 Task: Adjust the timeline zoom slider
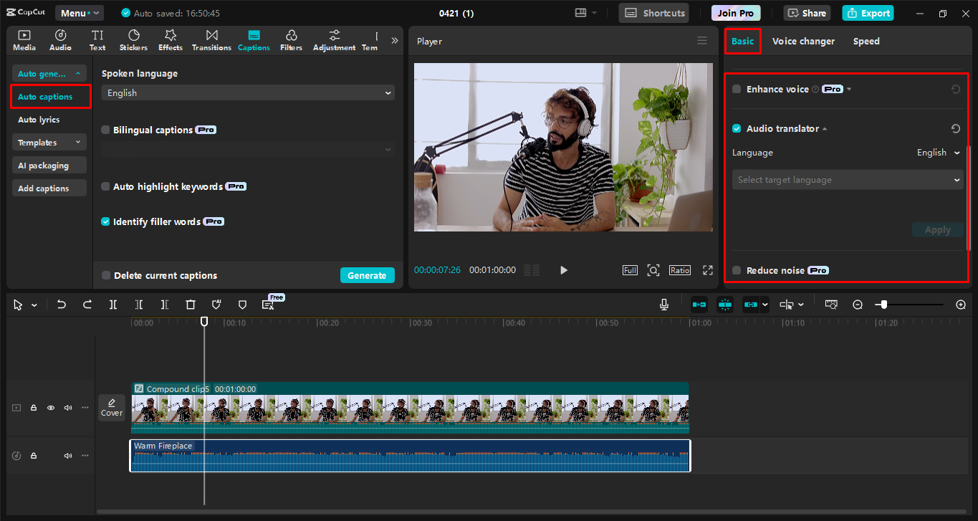click(883, 304)
